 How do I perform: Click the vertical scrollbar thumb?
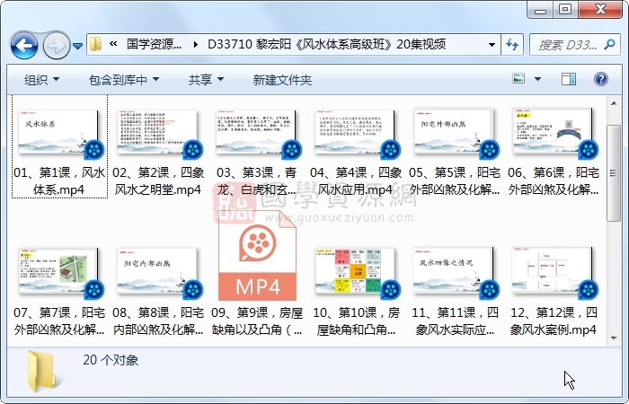pos(614,173)
